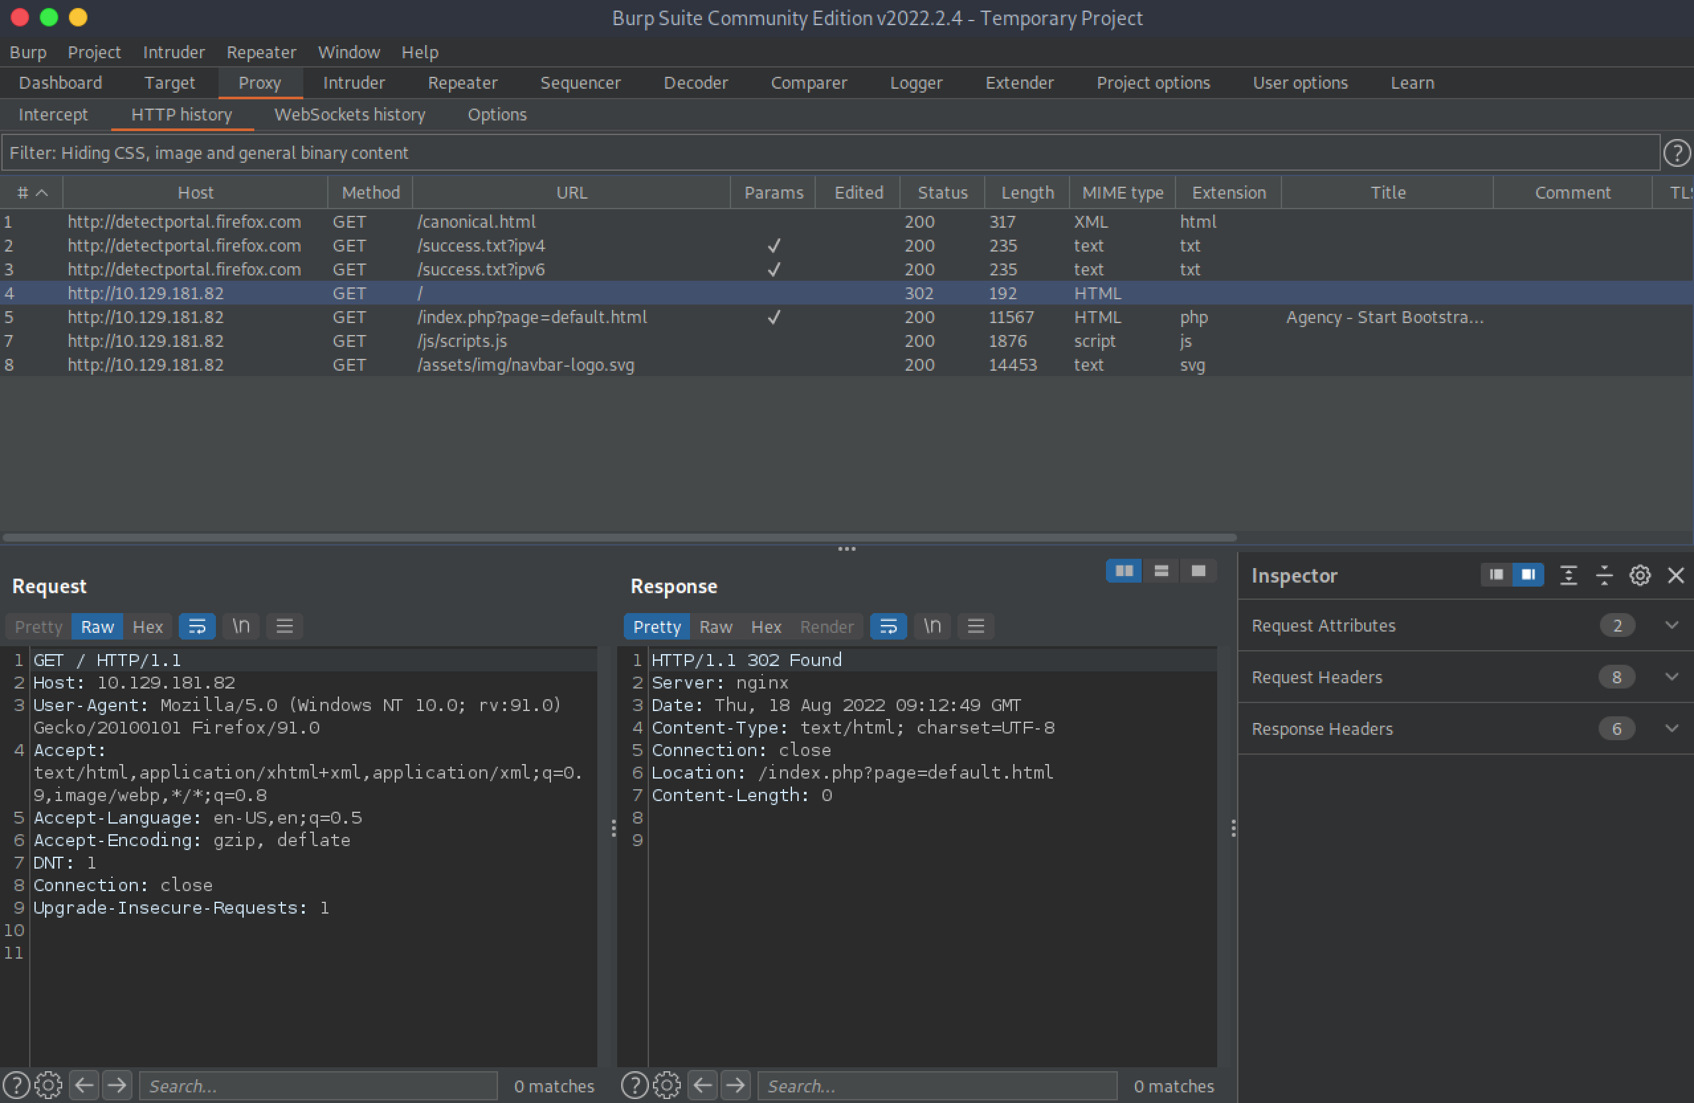Screen dimensions: 1694x1103
Task: Go to next match in Request search
Action: click(x=117, y=1085)
